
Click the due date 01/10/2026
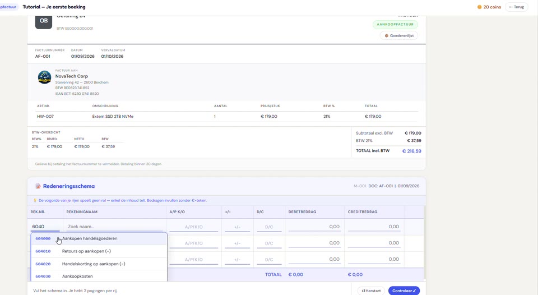(112, 56)
